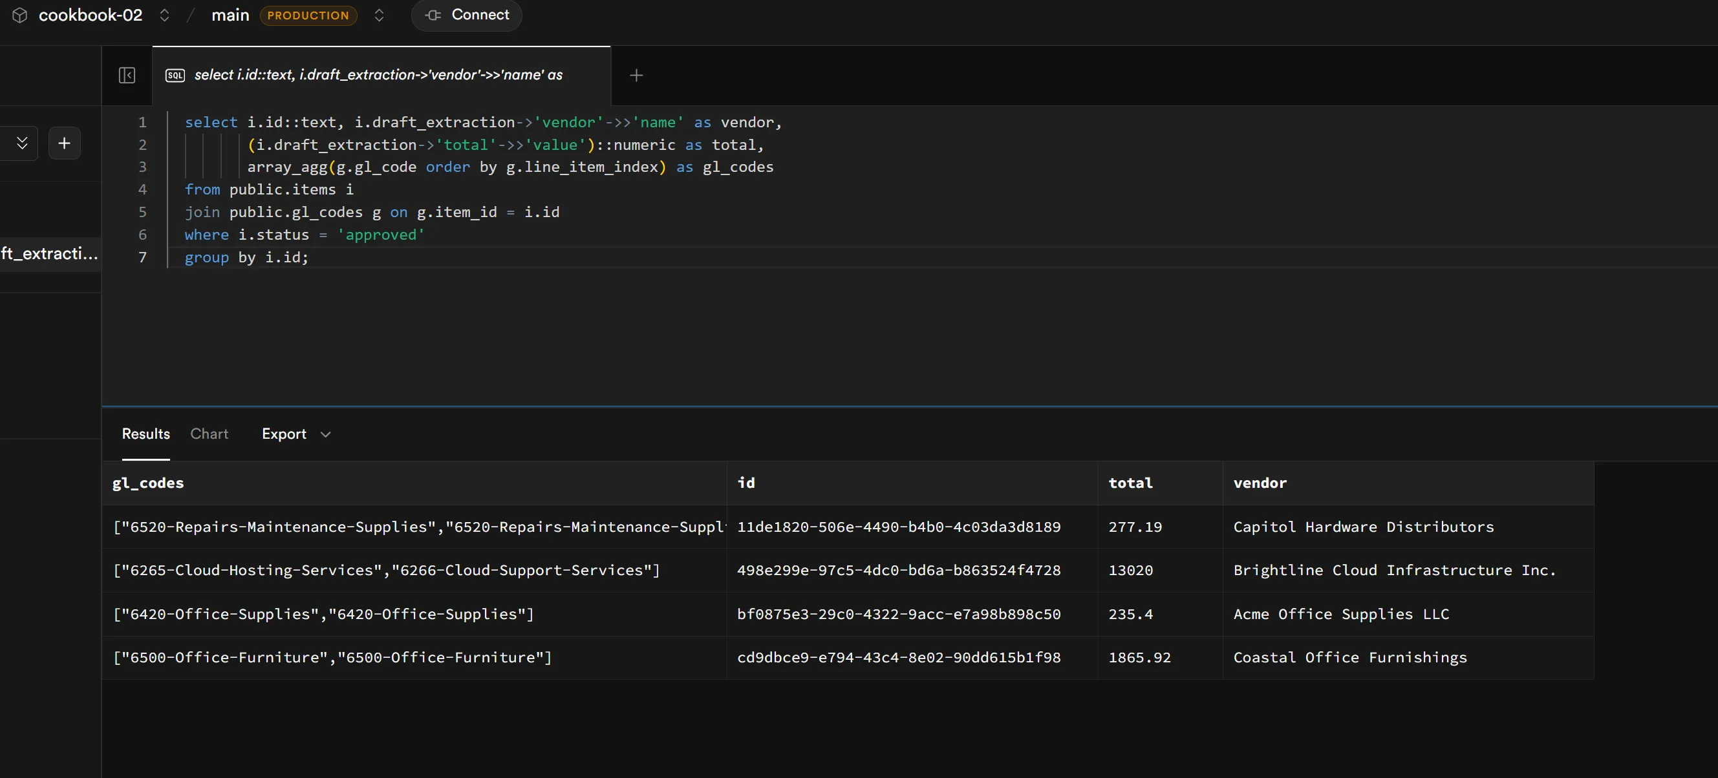Click vendor Coastal Office Furnishings
Viewport: 1718px width, 778px height.
coord(1350,657)
